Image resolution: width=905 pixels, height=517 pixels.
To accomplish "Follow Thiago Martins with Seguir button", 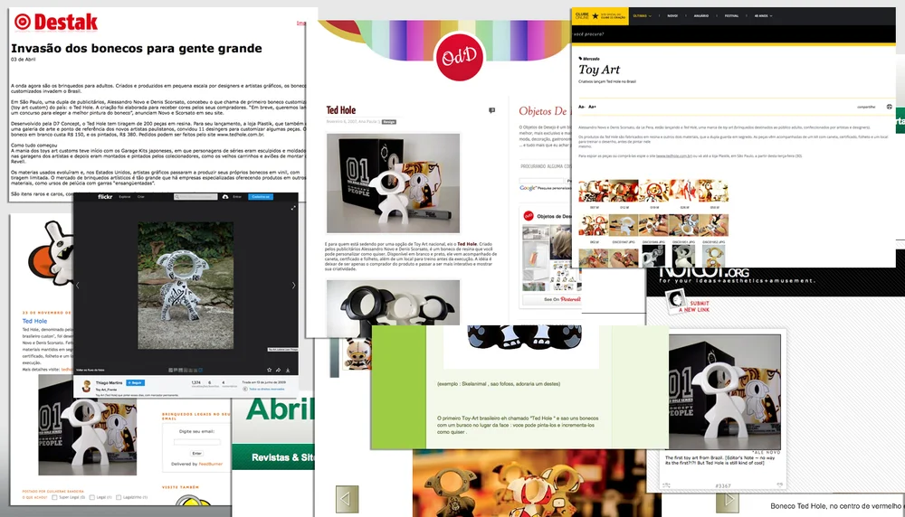I will click(x=135, y=382).
